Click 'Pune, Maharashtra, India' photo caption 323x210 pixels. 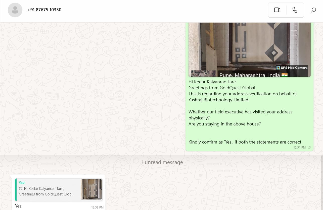(249, 75)
